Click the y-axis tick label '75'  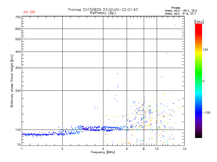[x=19, y=145]
